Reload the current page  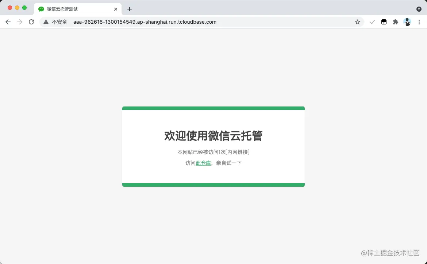31,22
